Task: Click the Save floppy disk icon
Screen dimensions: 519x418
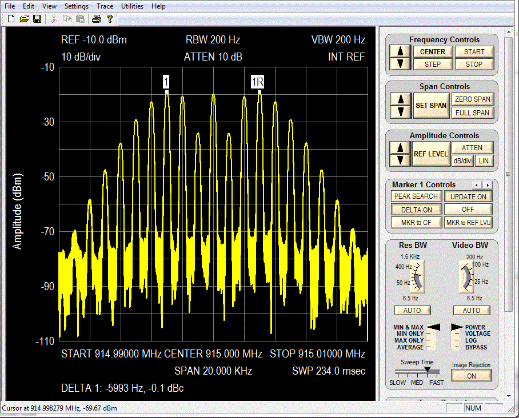Action: coord(37,19)
